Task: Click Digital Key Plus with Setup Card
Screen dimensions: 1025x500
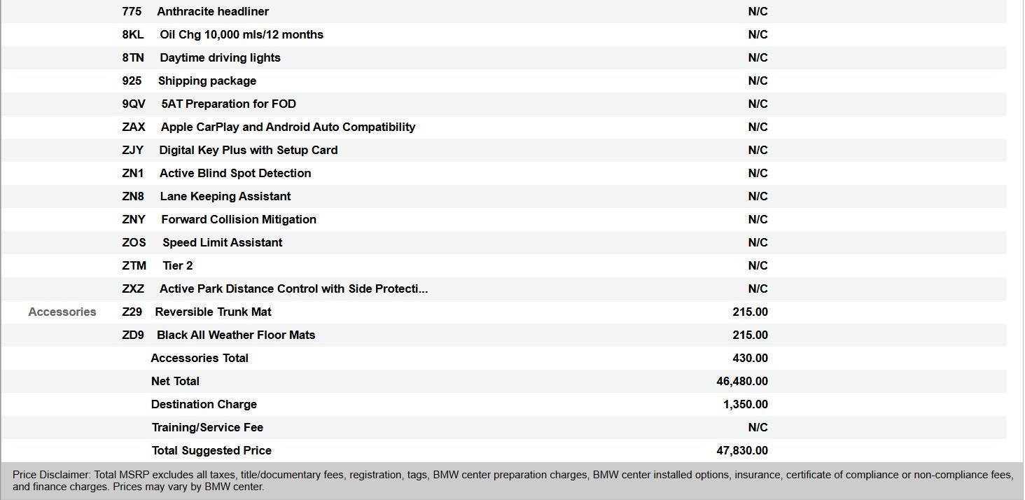Action: (x=248, y=150)
